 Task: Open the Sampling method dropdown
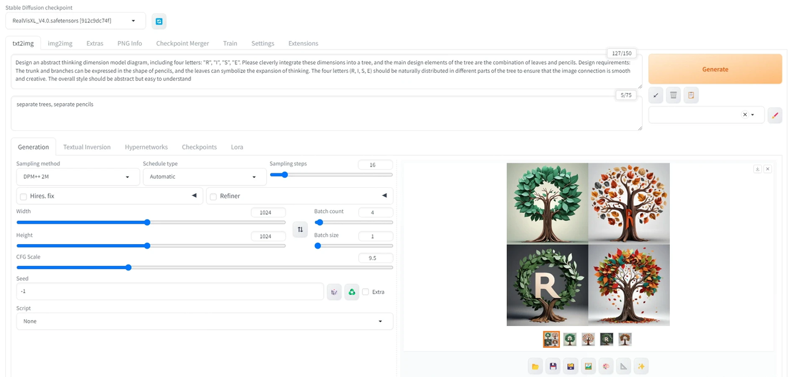pyautogui.click(x=78, y=177)
